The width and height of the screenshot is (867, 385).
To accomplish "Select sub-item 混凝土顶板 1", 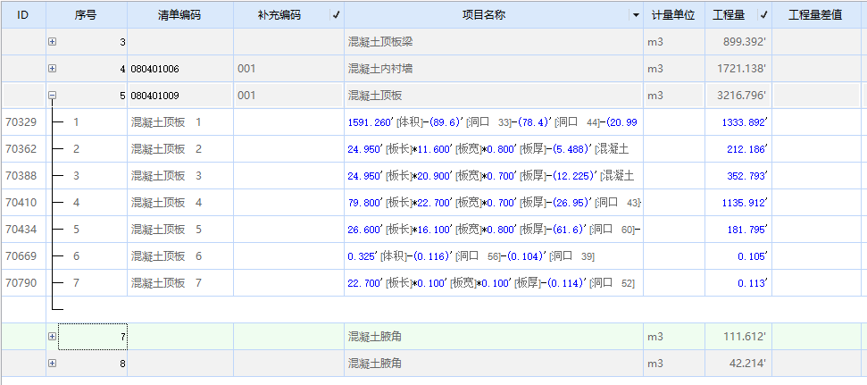I will 166,122.
